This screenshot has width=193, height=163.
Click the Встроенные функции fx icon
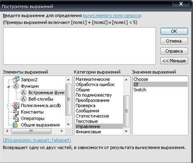click(x=24, y=93)
